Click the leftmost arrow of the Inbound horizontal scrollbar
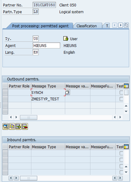Screen dimensions: 131x182 11,178
